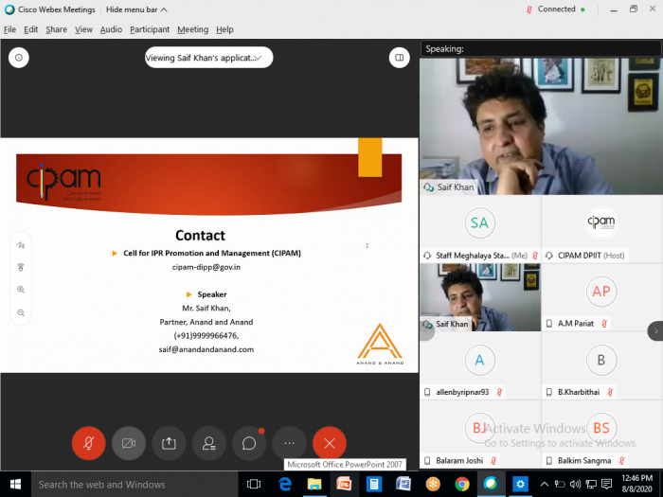663x497 pixels.
Task: Select the SA avatar for Staff Meghalaya
Action: [x=479, y=222]
